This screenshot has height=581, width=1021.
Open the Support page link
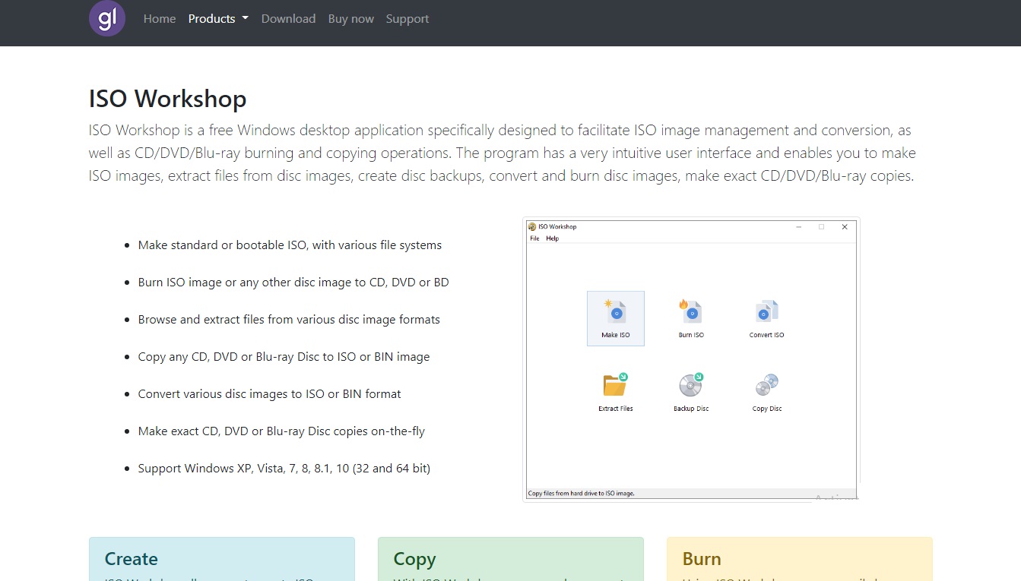click(x=407, y=19)
